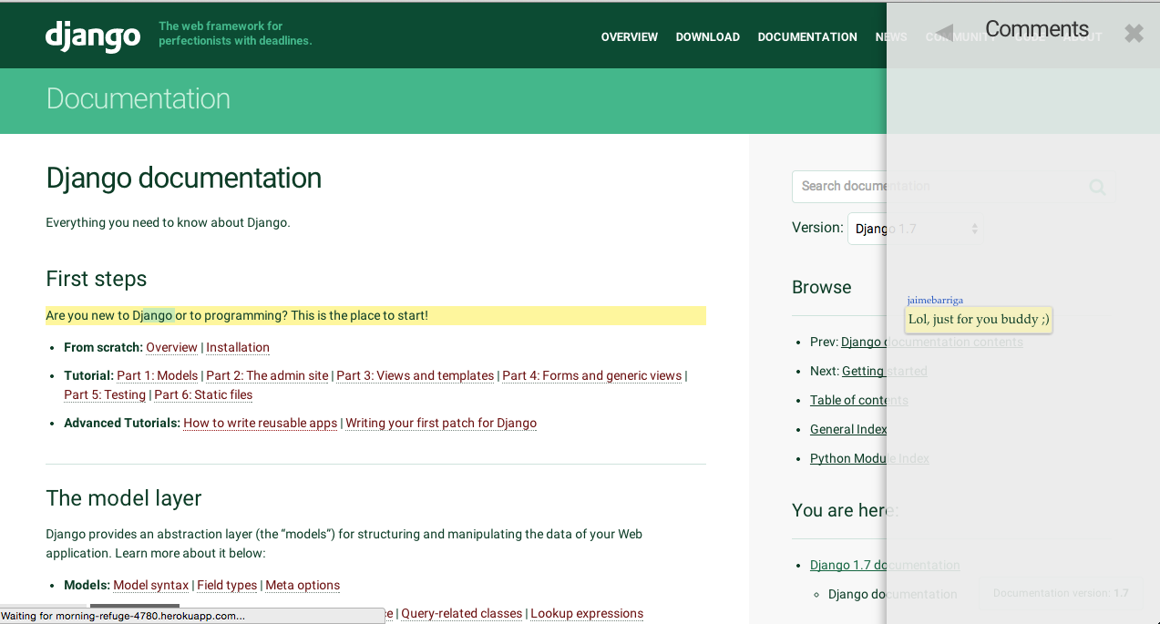Image resolution: width=1160 pixels, height=624 pixels.
Task: Click The model layer heading
Action: point(124,498)
